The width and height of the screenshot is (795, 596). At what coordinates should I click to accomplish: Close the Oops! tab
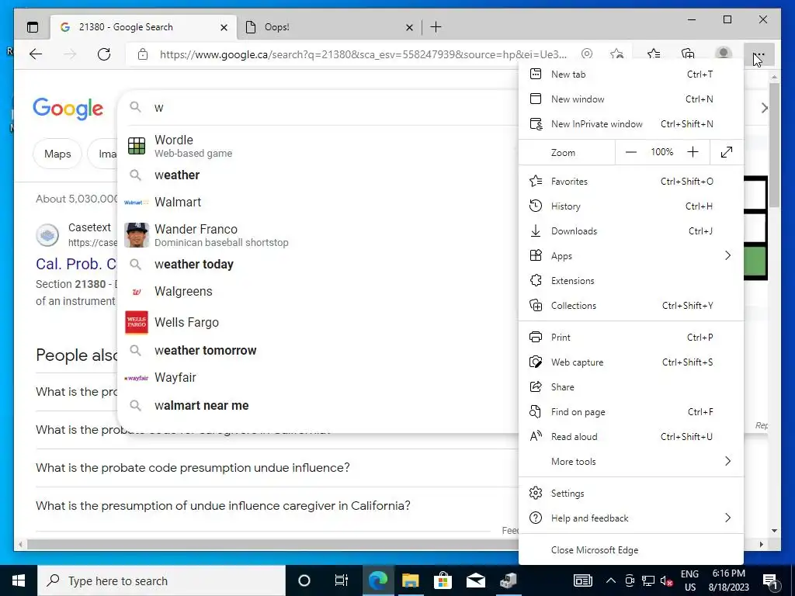pyautogui.click(x=409, y=27)
